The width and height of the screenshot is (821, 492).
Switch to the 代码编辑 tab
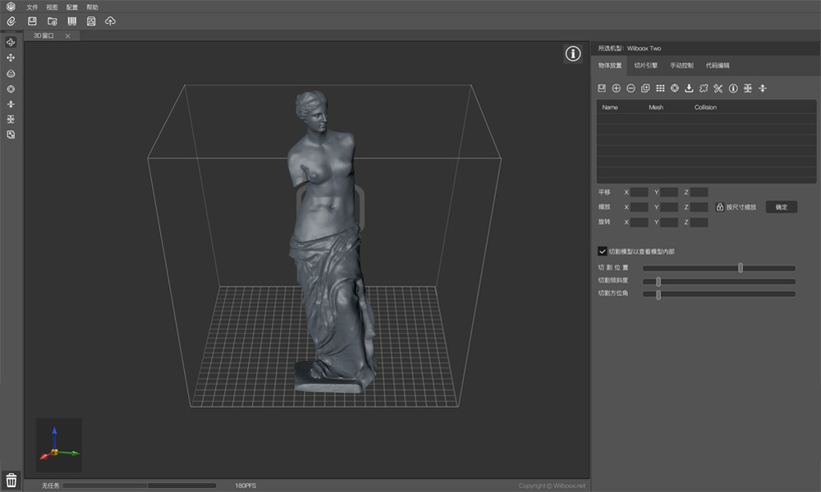point(718,66)
